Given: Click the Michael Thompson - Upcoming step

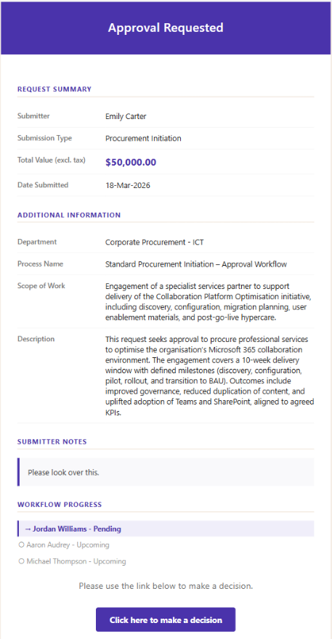Looking at the screenshot, I should click(x=72, y=561).
